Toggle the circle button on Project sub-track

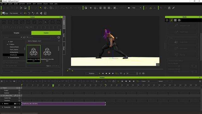(x=19, y=91)
